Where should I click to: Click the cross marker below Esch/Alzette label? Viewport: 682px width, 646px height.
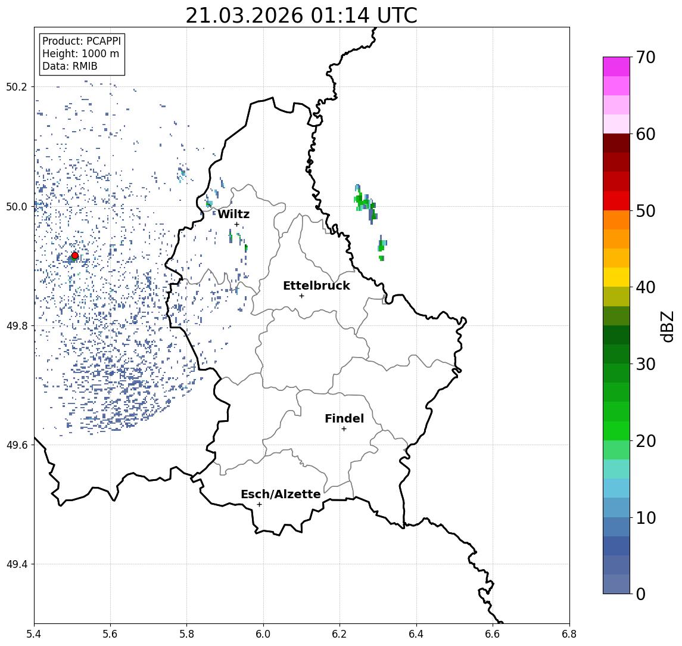point(259,504)
